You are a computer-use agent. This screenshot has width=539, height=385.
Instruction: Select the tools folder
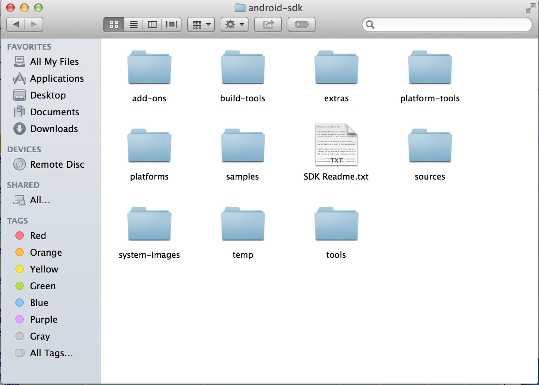pyautogui.click(x=337, y=224)
